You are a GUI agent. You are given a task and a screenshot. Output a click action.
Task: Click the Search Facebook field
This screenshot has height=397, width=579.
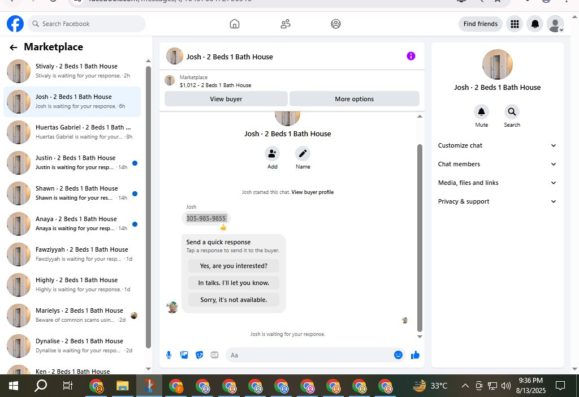(x=87, y=24)
